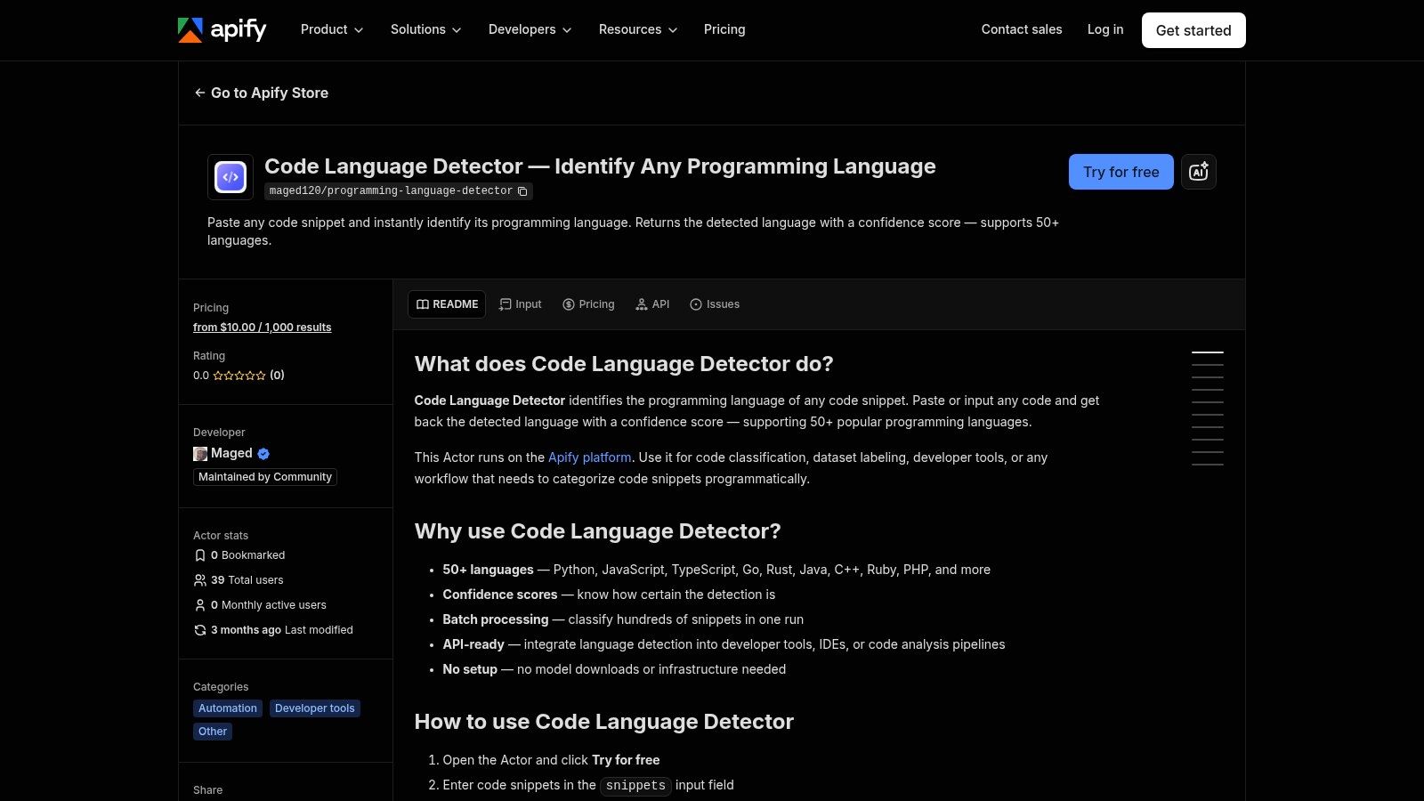Click Contact sales
The height and width of the screenshot is (801, 1424).
[x=1022, y=29]
